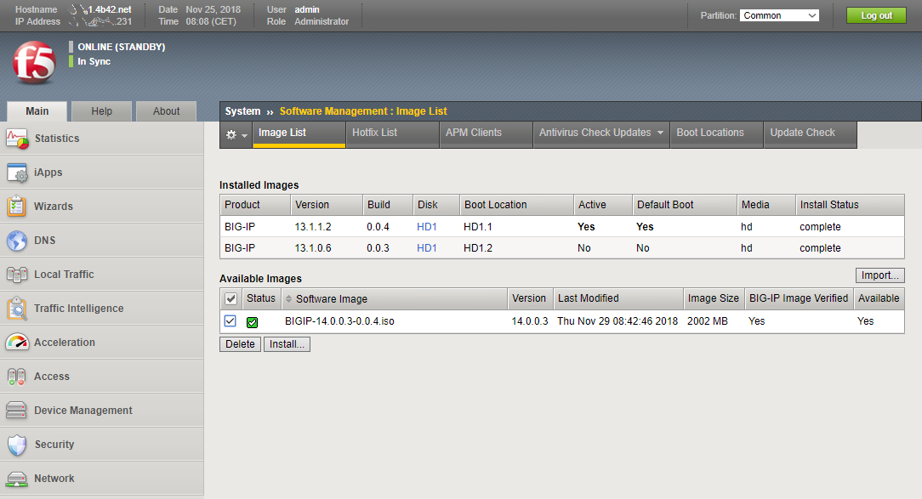The image size is (922, 499).
Task: Open Traffic Intelligence menu label
Action: (79, 309)
